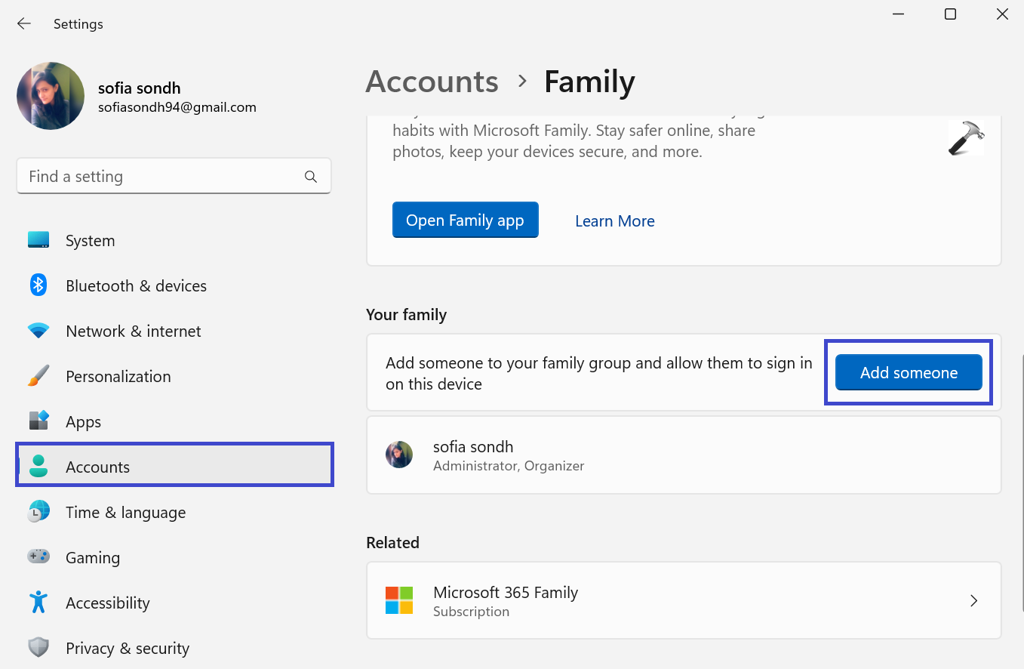
Task: Open the System settings page
Action: pyautogui.click(x=174, y=241)
